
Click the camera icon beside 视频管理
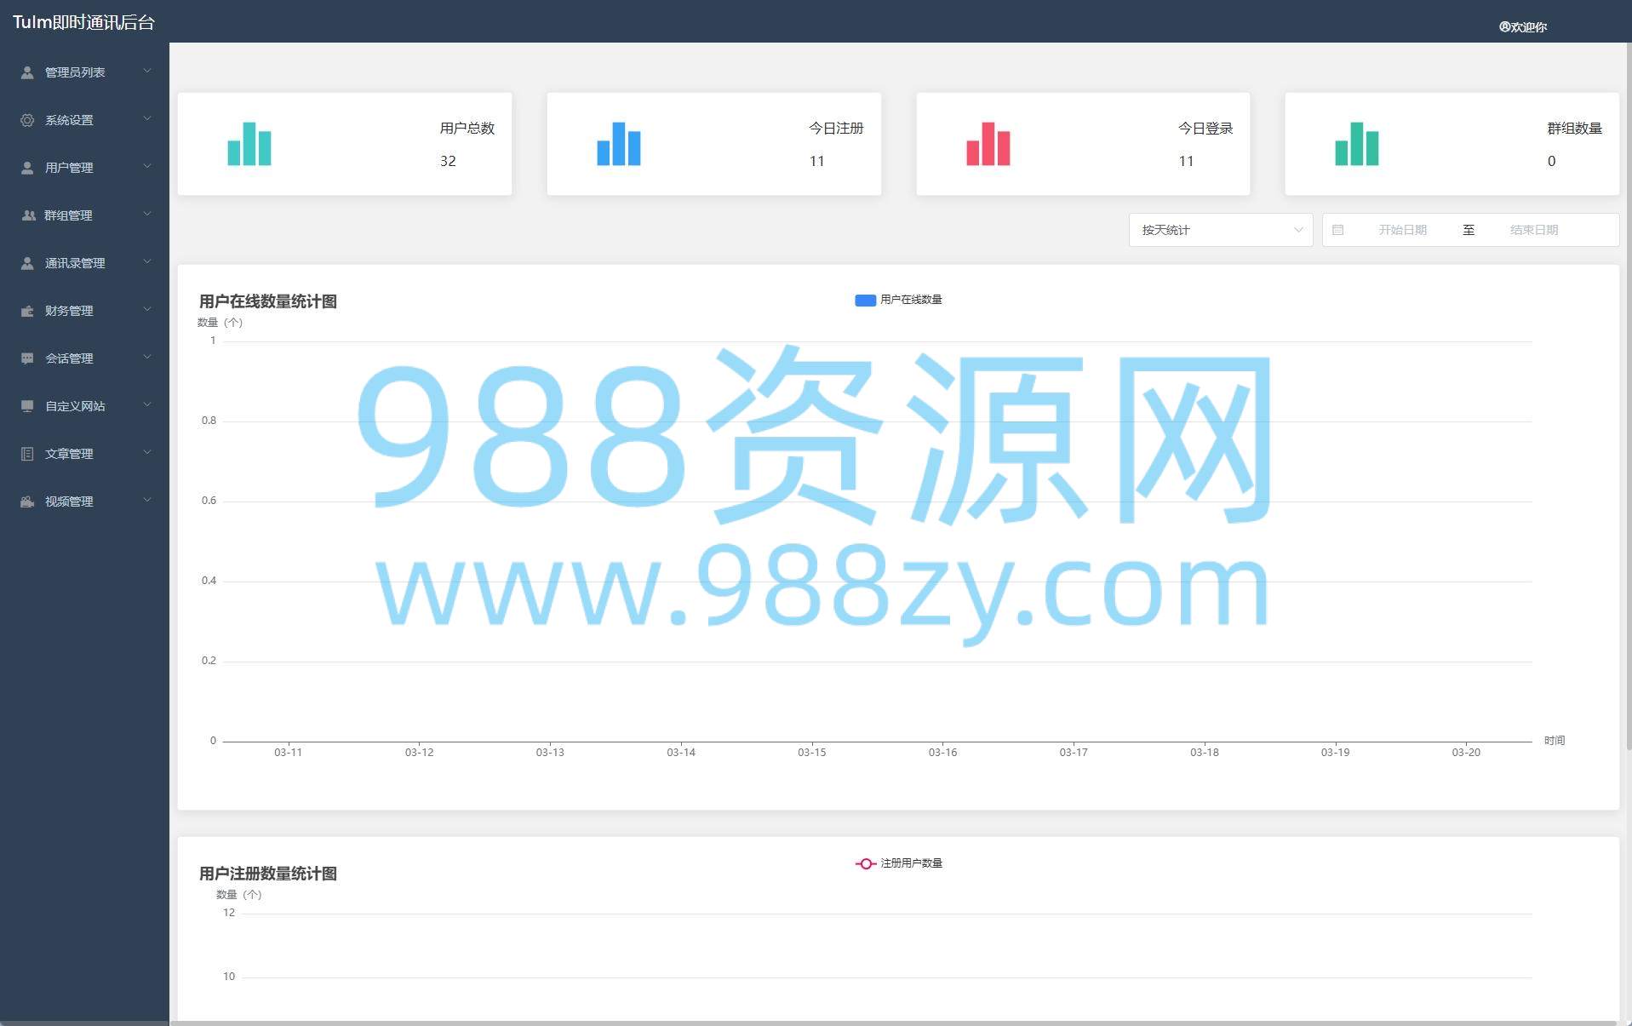27,502
